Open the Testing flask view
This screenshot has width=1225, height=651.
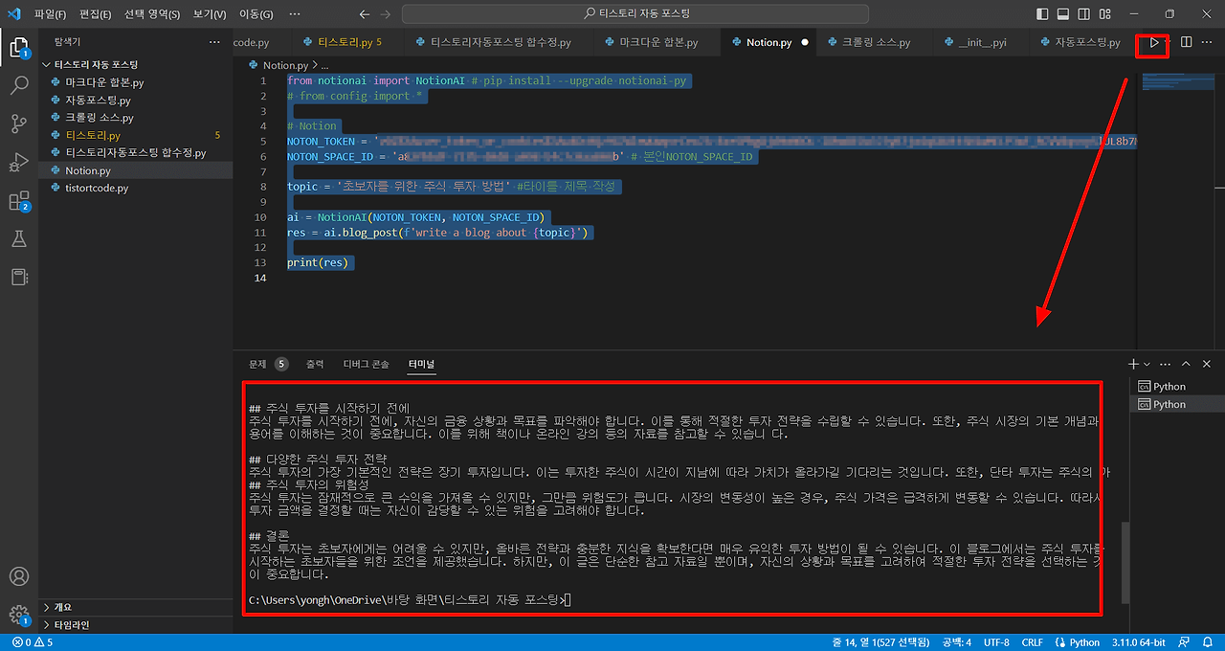coord(18,238)
